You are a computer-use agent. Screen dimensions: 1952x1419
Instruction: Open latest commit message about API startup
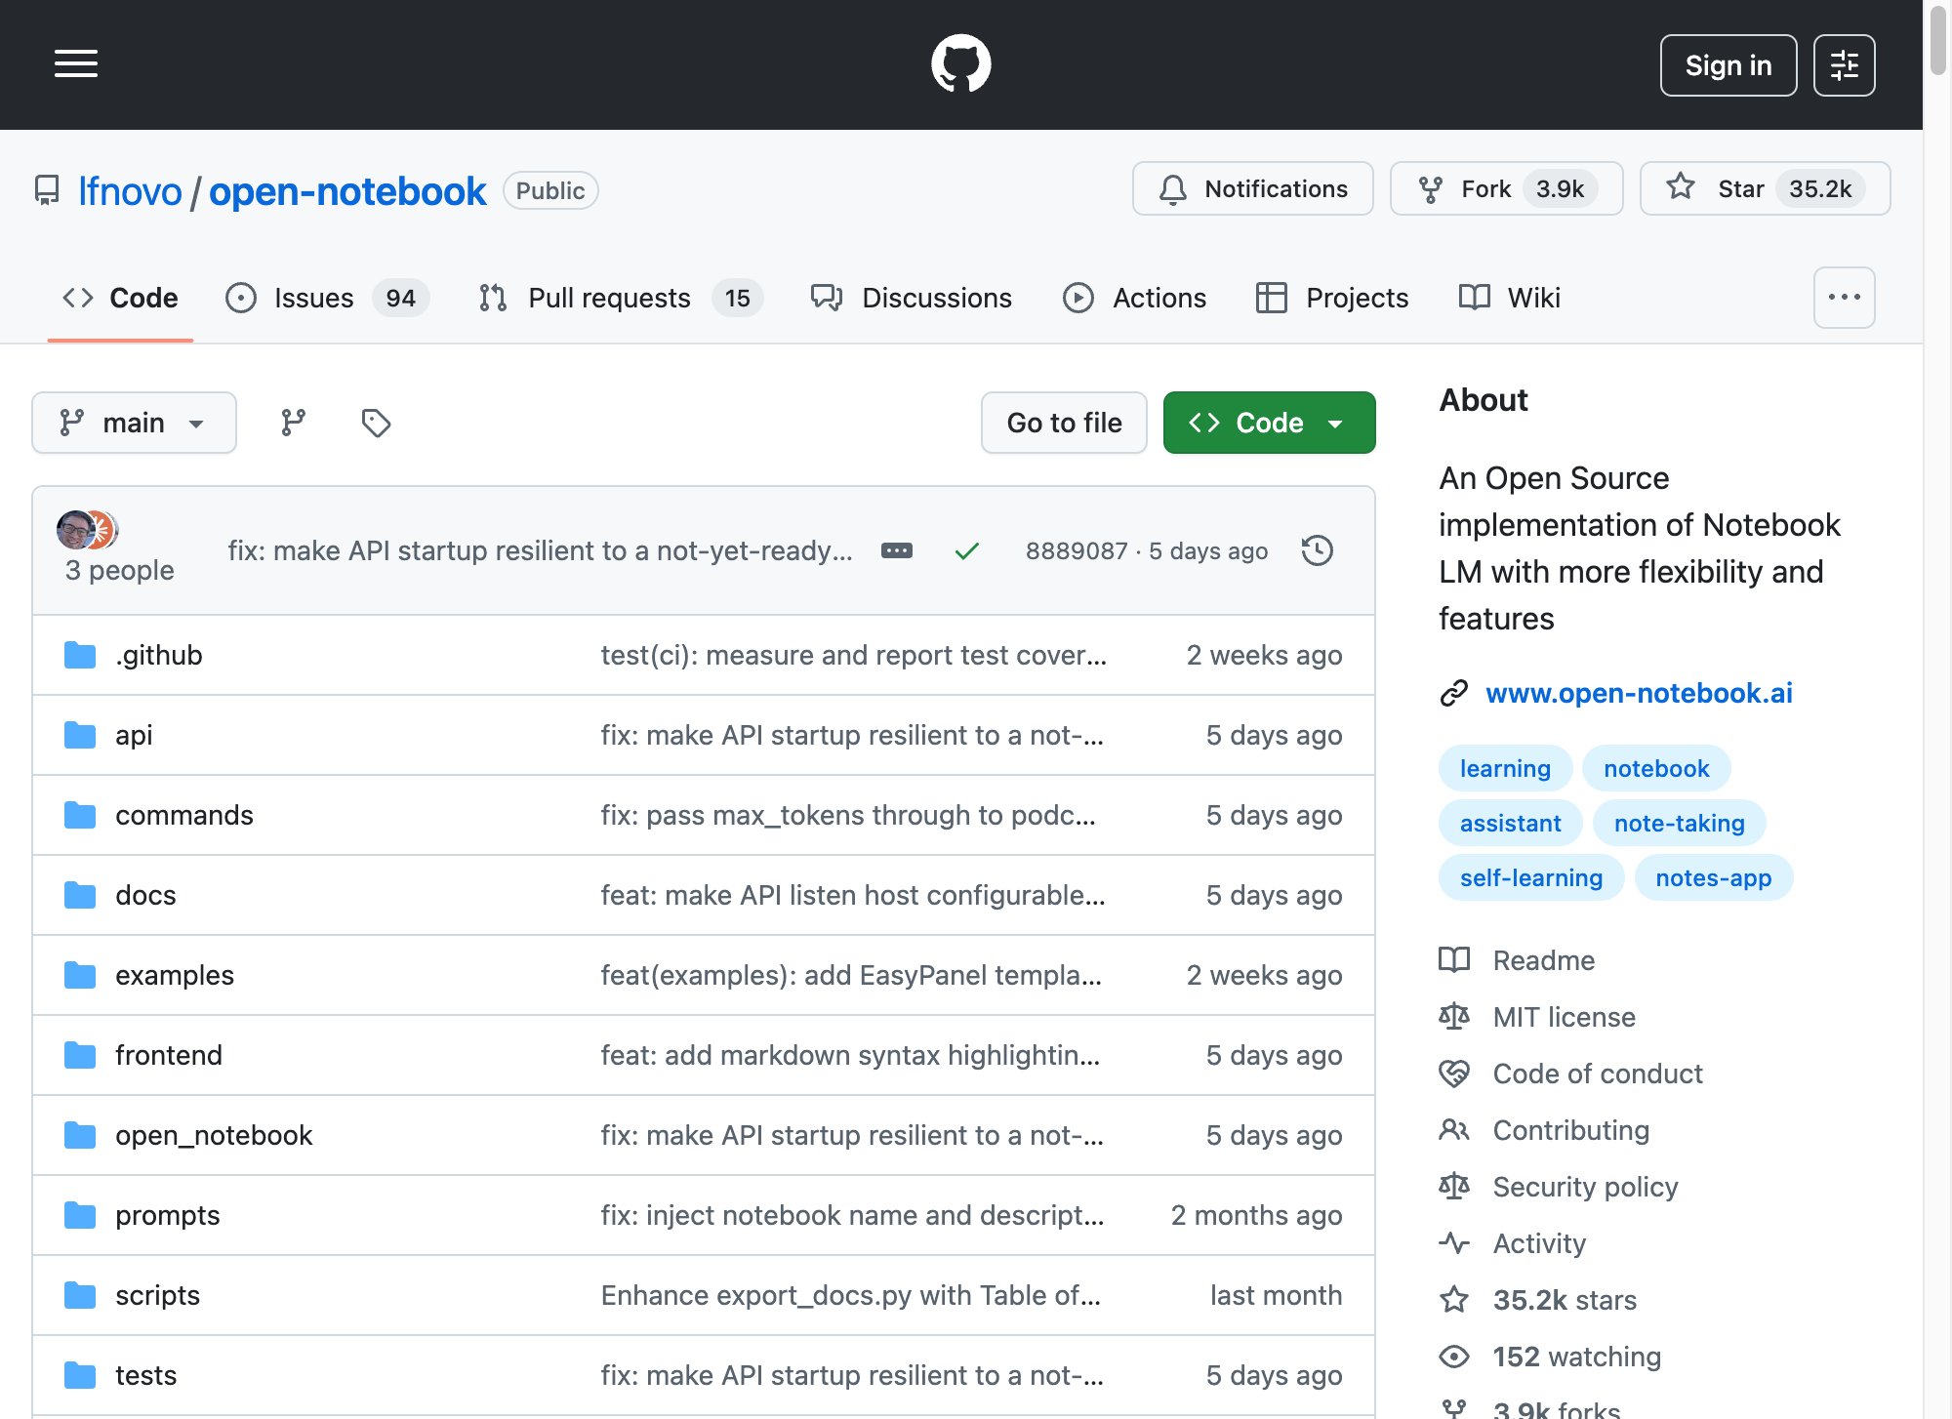540,550
